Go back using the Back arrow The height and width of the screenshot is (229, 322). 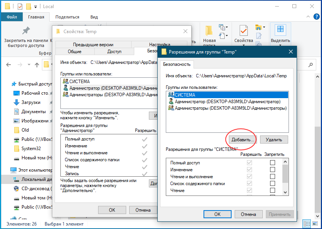click(9, 65)
